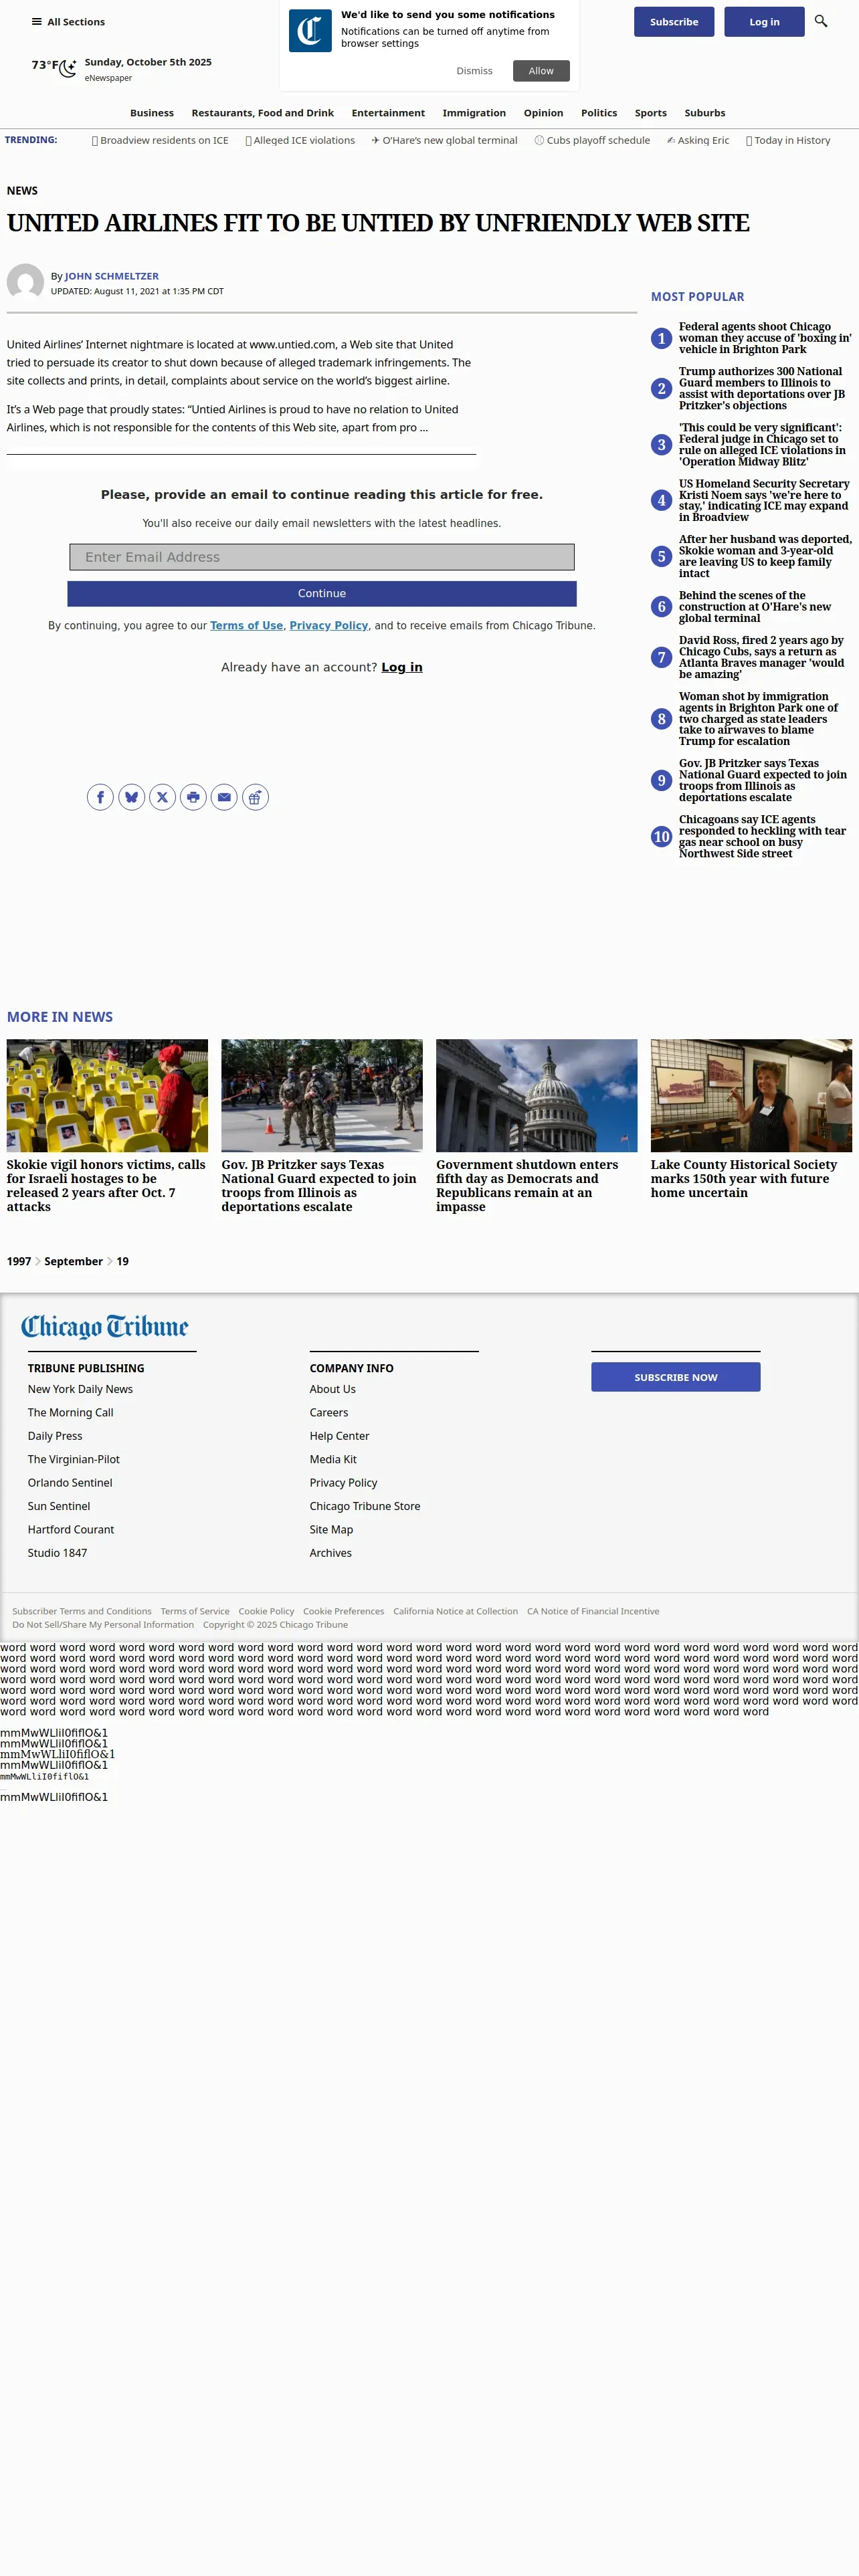Open Lake County Historical Society thumbnail
This screenshot has height=2576, width=859.
[x=751, y=1095]
